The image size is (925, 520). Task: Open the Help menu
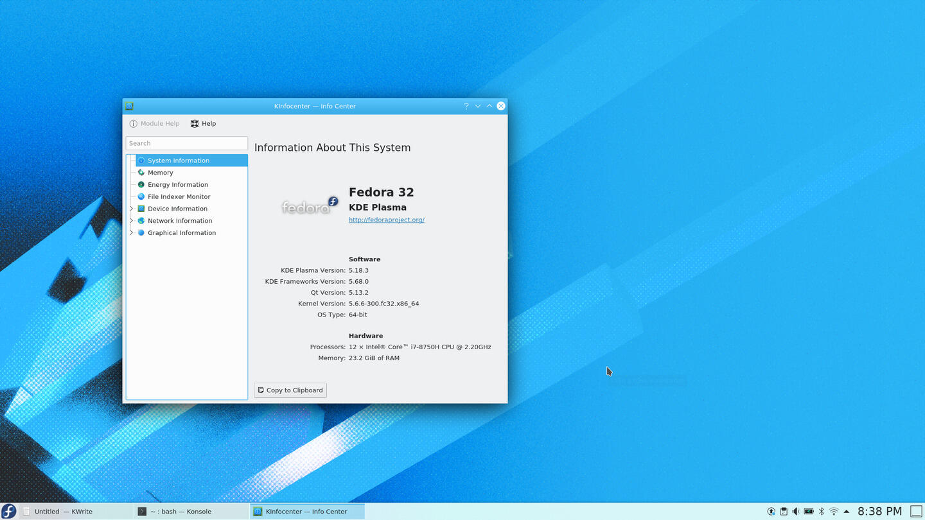[203, 123]
